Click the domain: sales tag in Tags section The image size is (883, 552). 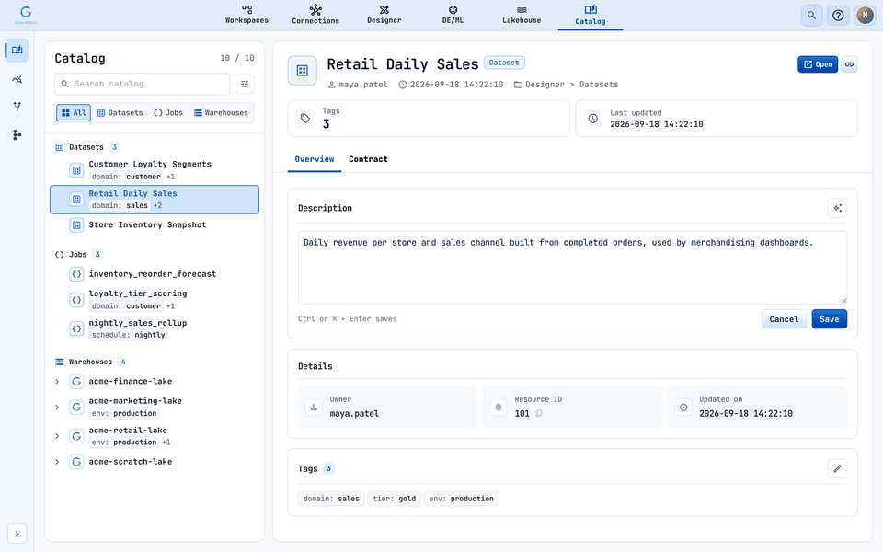(331, 499)
